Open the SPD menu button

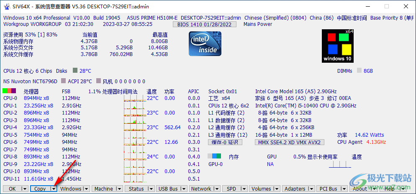point(231,189)
